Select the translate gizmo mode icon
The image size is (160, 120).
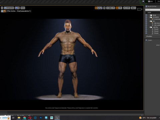pos(96,8)
